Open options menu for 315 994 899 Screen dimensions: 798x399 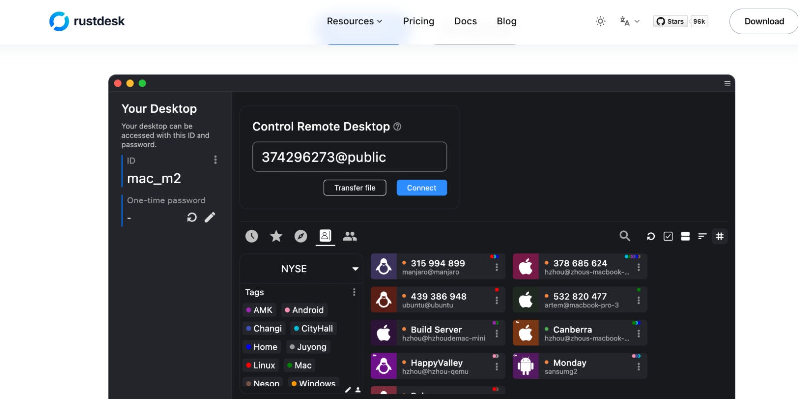point(497,267)
